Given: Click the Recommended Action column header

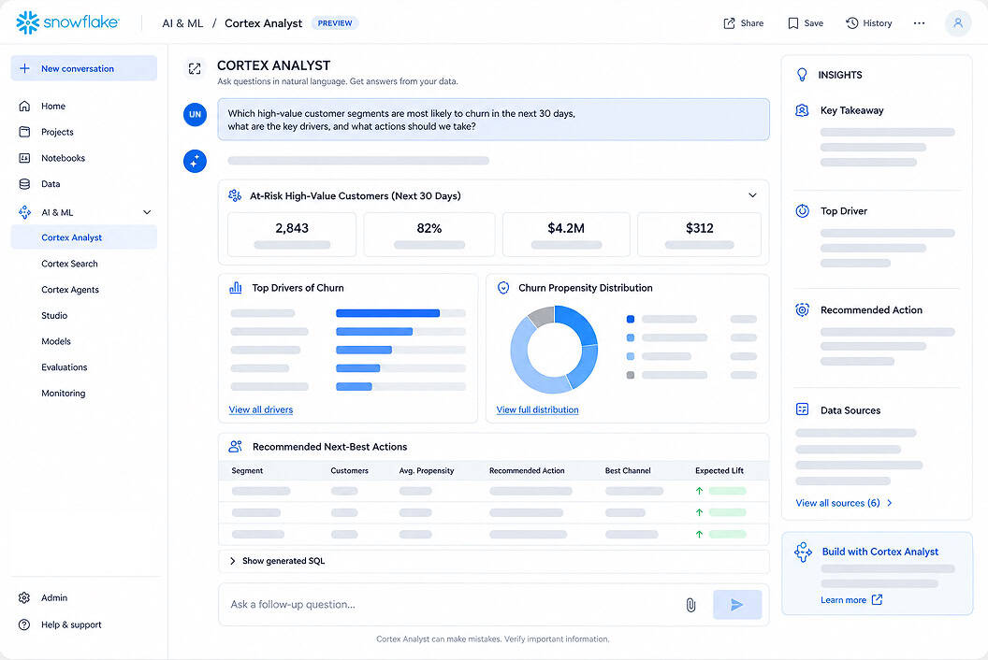Looking at the screenshot, I should click(527, 470).
